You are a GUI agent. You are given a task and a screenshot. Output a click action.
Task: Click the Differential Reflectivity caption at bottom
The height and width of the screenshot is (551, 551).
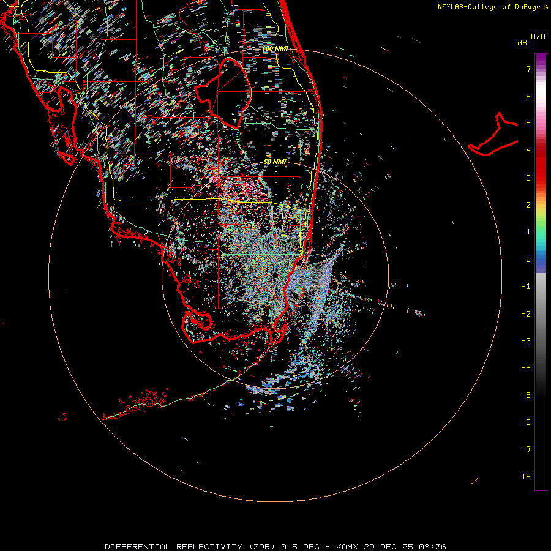click(x=275, y=547)
